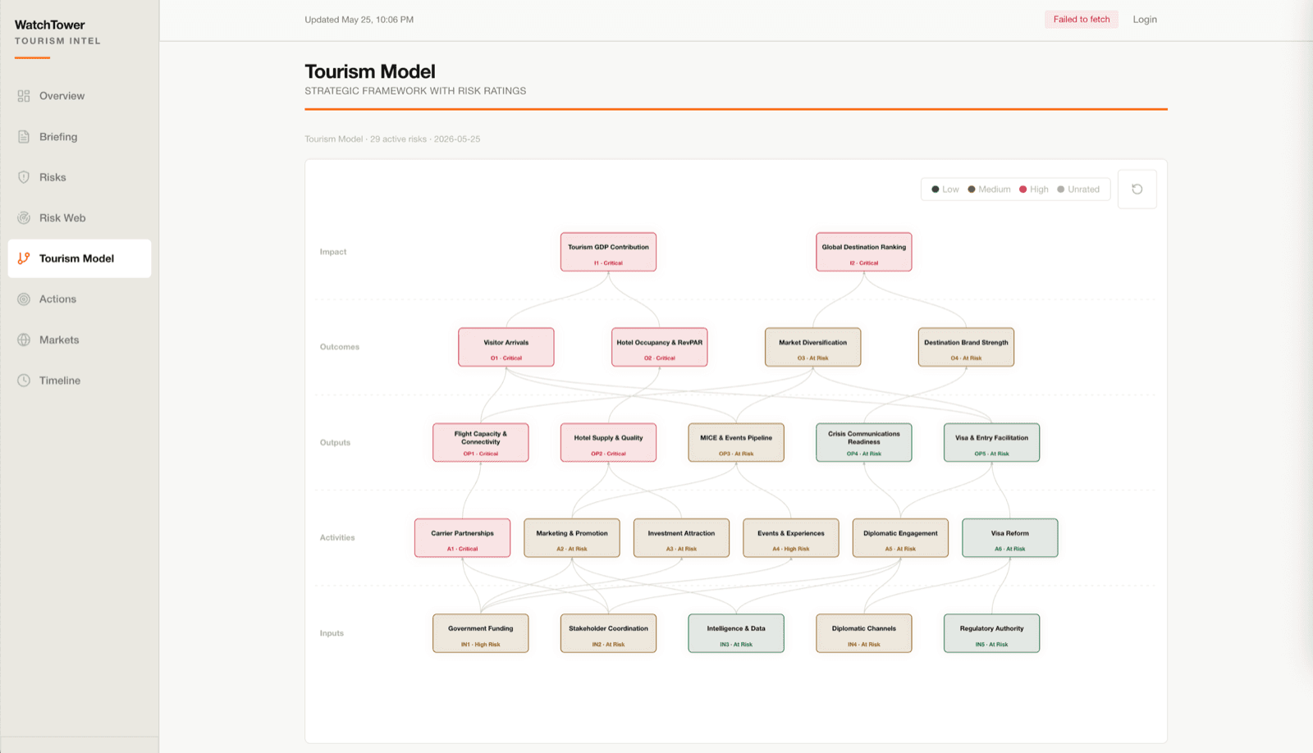Click the High legend red dot
Screen dimensions: 1313x753
(1023, 189)
